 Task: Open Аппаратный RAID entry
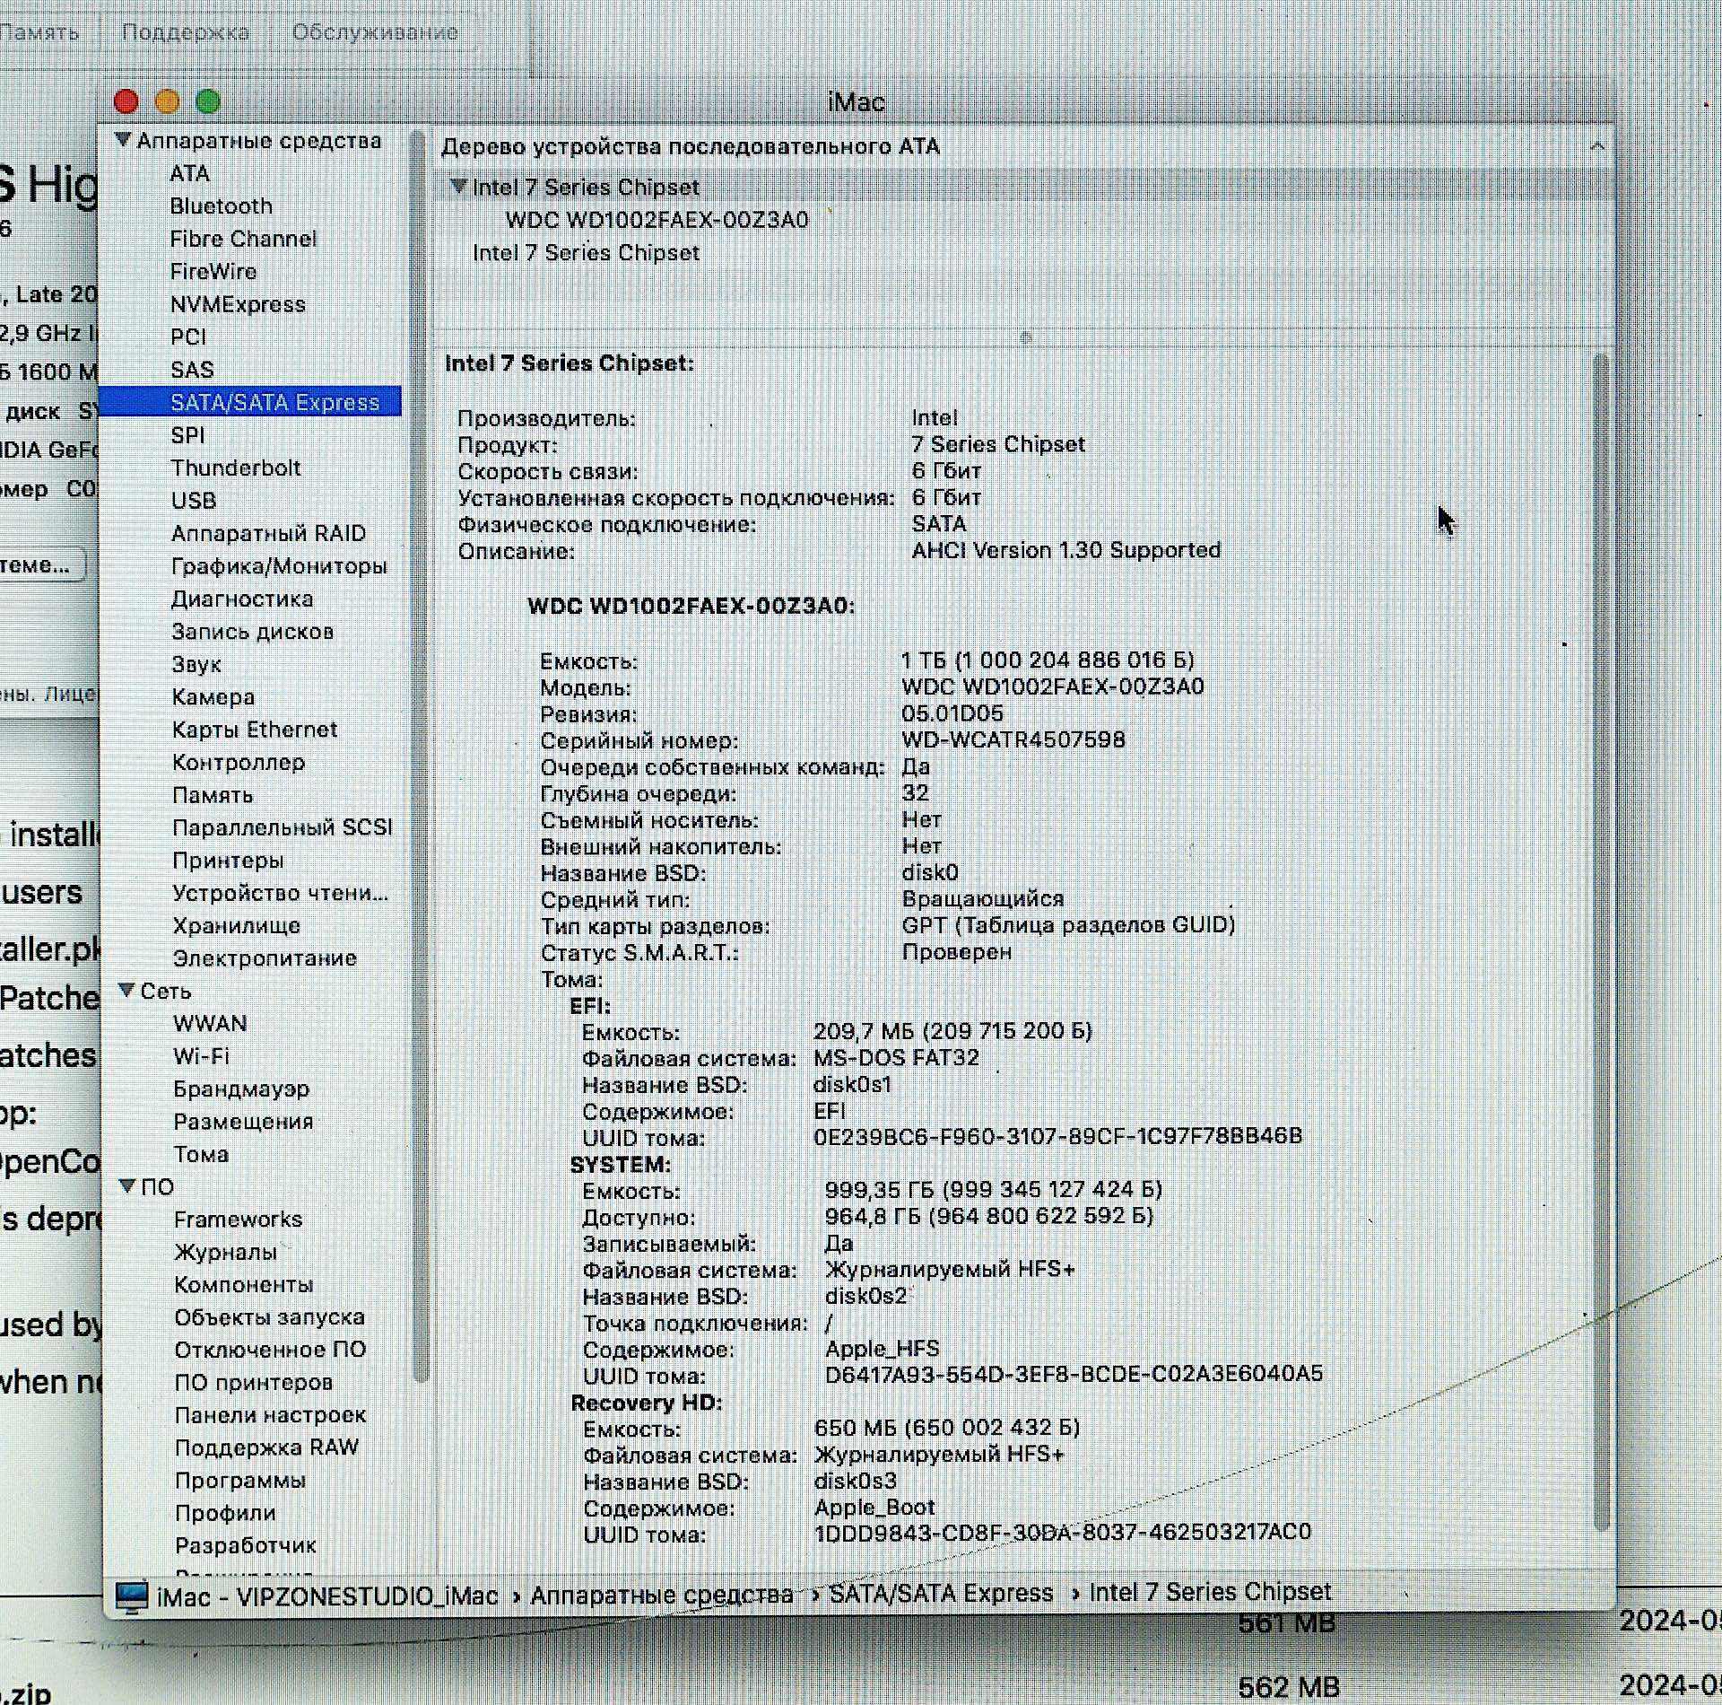[x=268, y=534]
